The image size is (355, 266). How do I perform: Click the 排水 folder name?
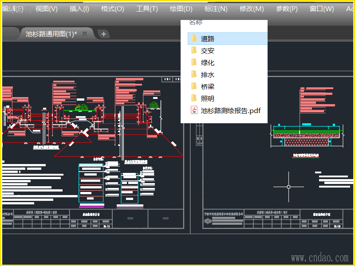pyautogui.click(x=208, y=74)
